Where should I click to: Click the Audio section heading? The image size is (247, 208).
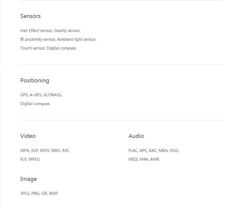click(x=136, y=136)
